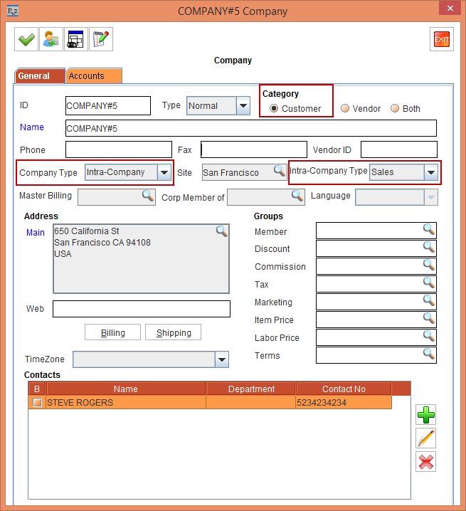
Task: Open the customer user icon in toolbar
Action: point(51,39)
